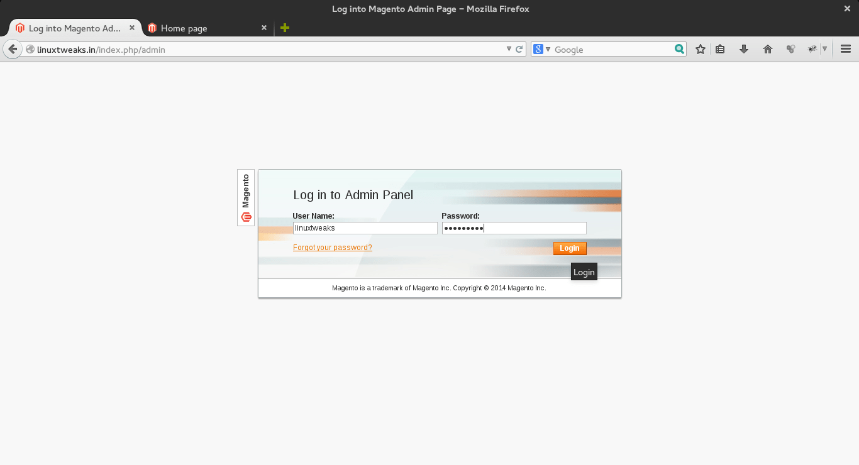Click the Magento trademark copyright text

pos(439,288)
